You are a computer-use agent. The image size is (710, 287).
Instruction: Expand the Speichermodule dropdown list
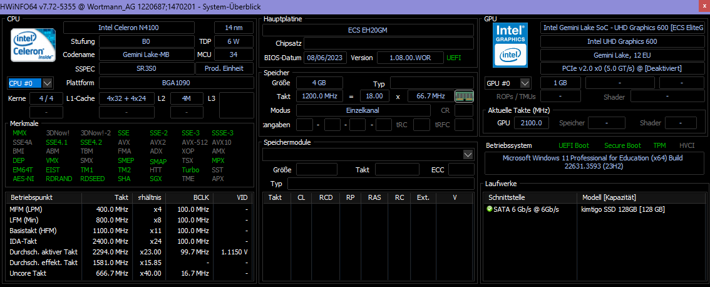[x=469, y=155]
